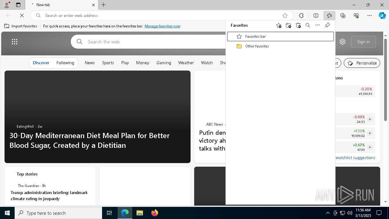Click Import favorites button

tap(21, 26)
